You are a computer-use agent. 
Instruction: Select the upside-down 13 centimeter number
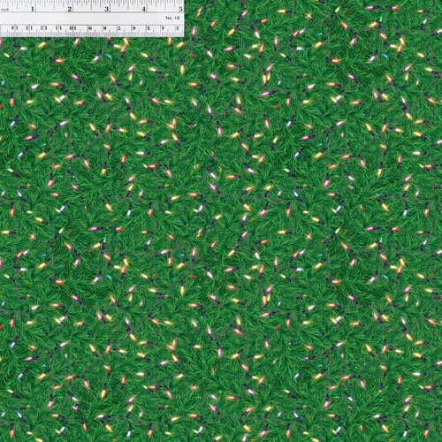(x=29, y=28)
